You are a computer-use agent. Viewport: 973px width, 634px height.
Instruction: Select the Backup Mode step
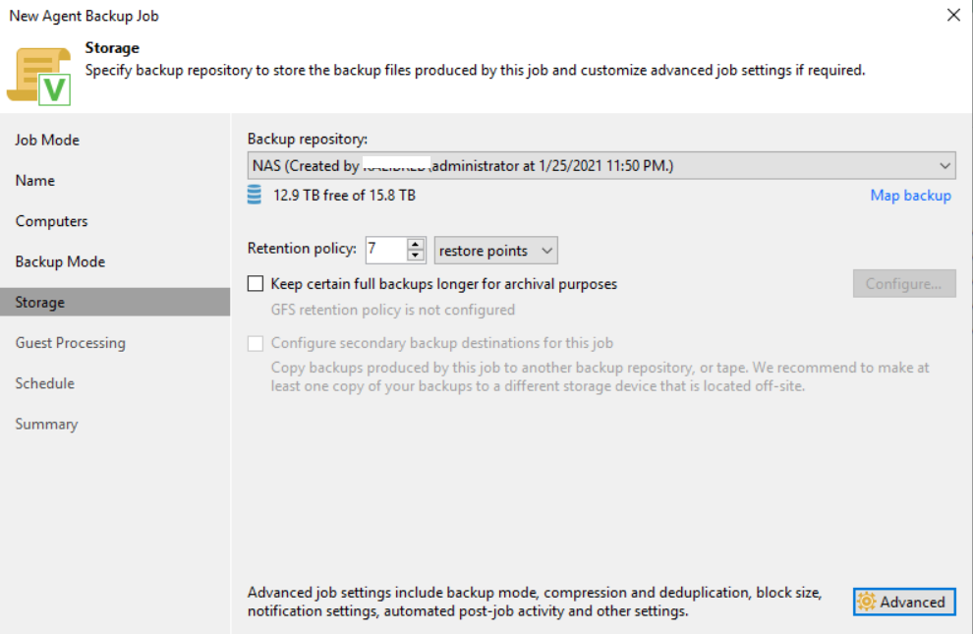click(x=60, y=261)
